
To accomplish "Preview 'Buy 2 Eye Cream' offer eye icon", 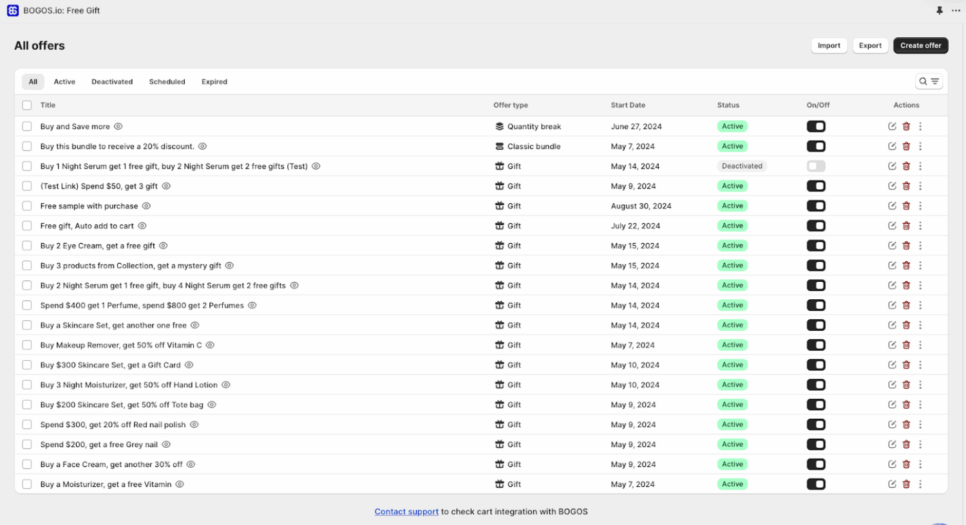I will (164, 246).
